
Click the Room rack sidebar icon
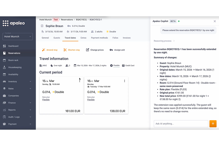point(4,60)
